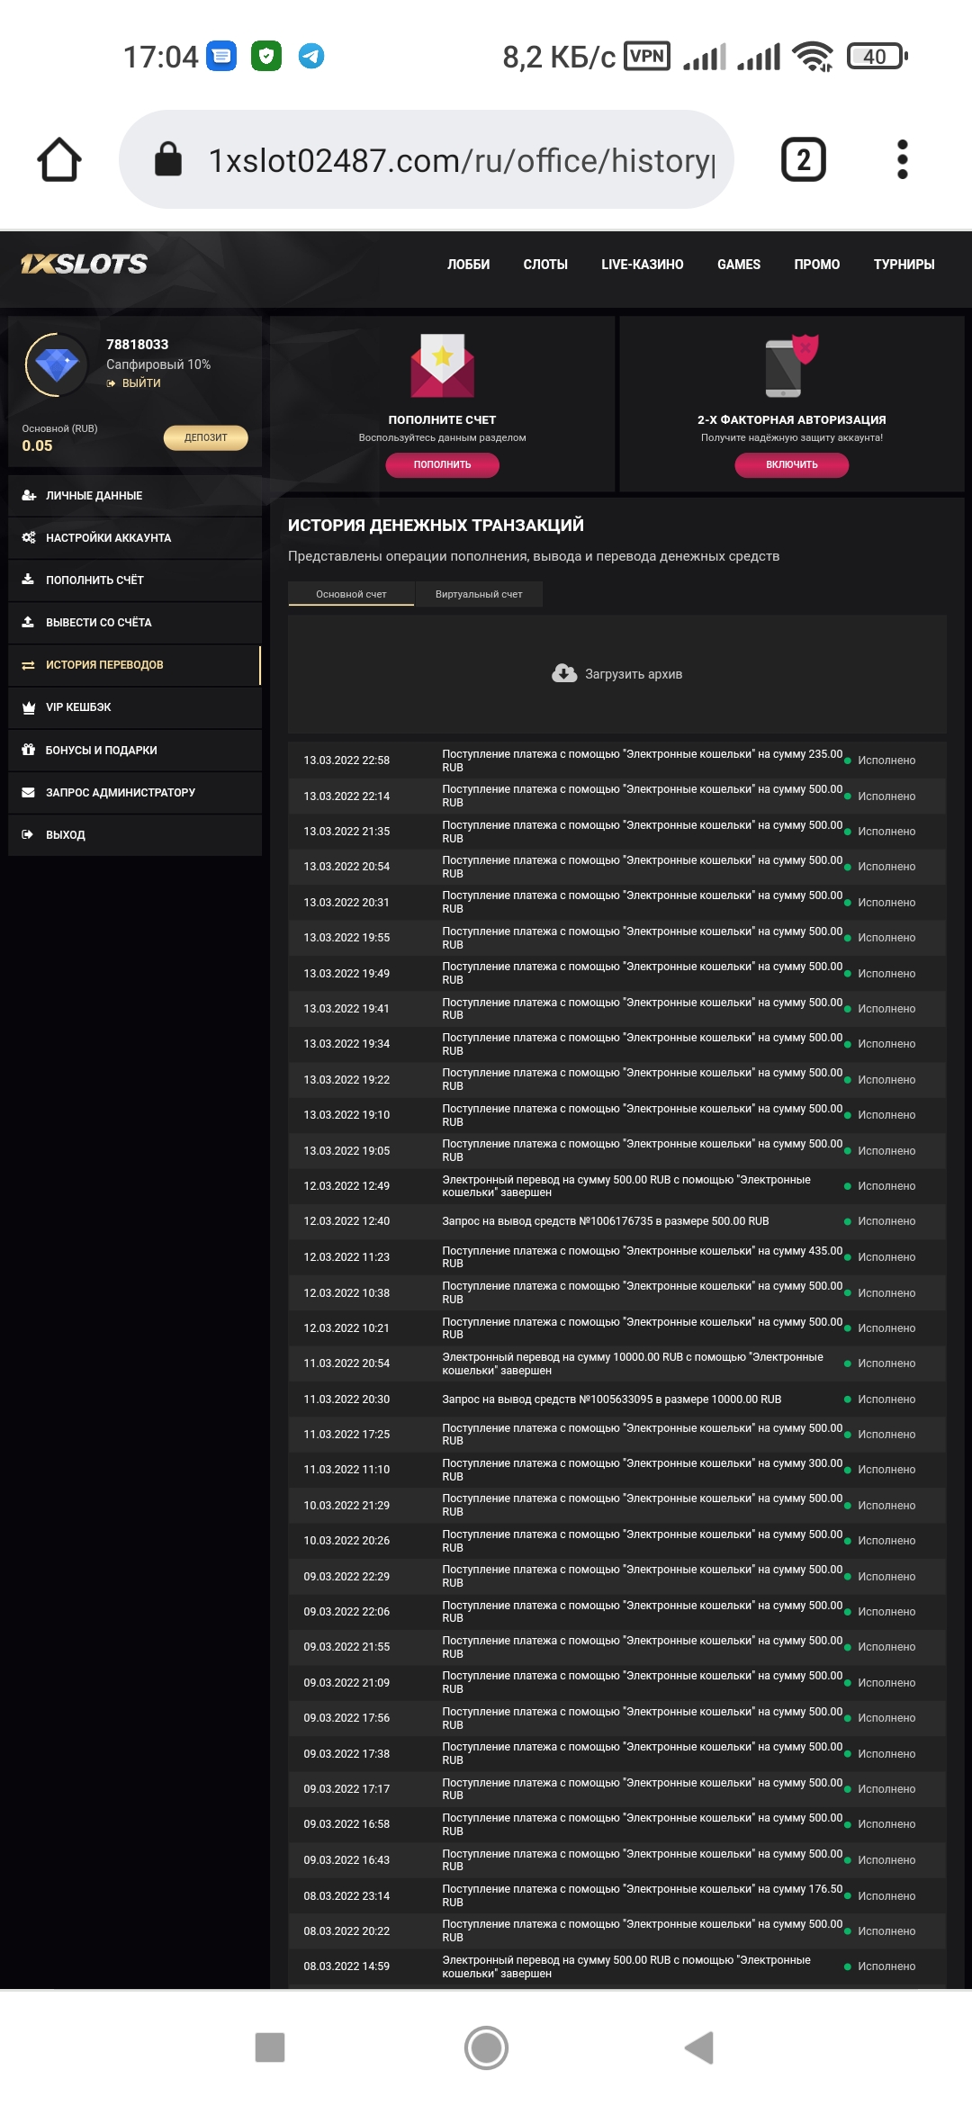Open the ТУРНИРЫ menu item

tap(904, 265)
